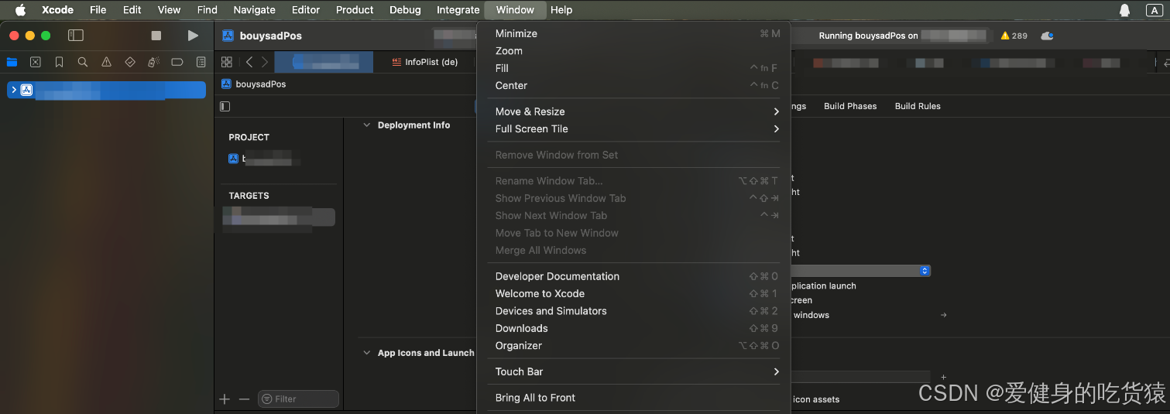The width and height of the screenshot is (1170, 414).
Task: Select Zoom from the Window menu
Action: click(x=633, y=51)
